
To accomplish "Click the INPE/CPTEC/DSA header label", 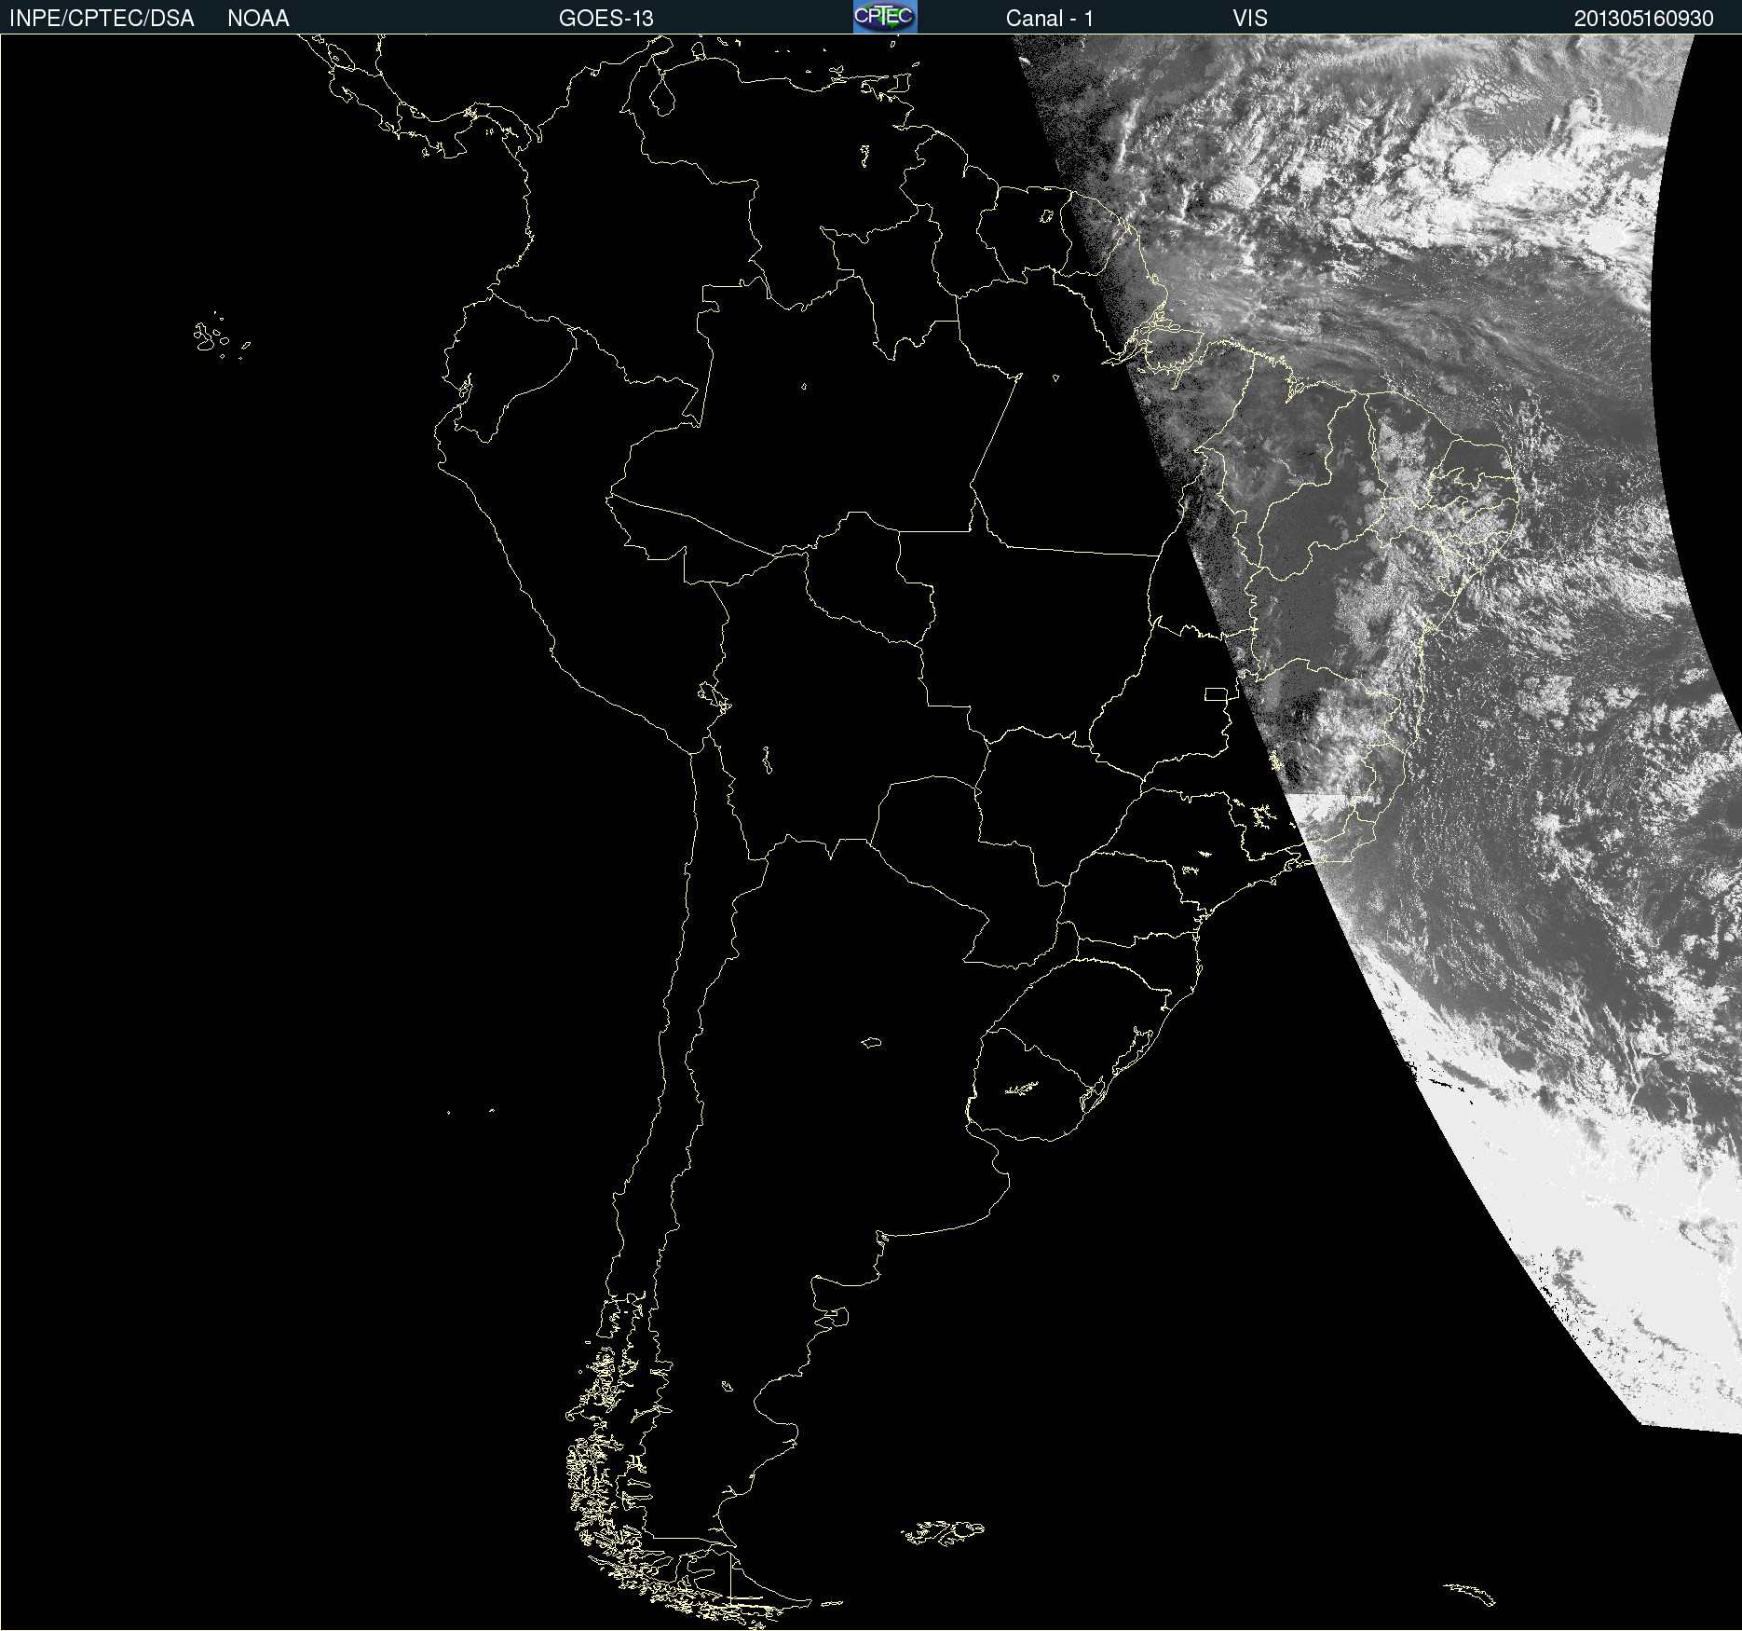I will coord(102,19).
